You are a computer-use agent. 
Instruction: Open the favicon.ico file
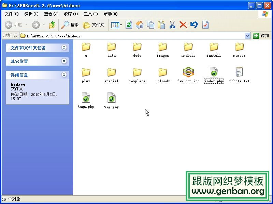click(188, 72)
